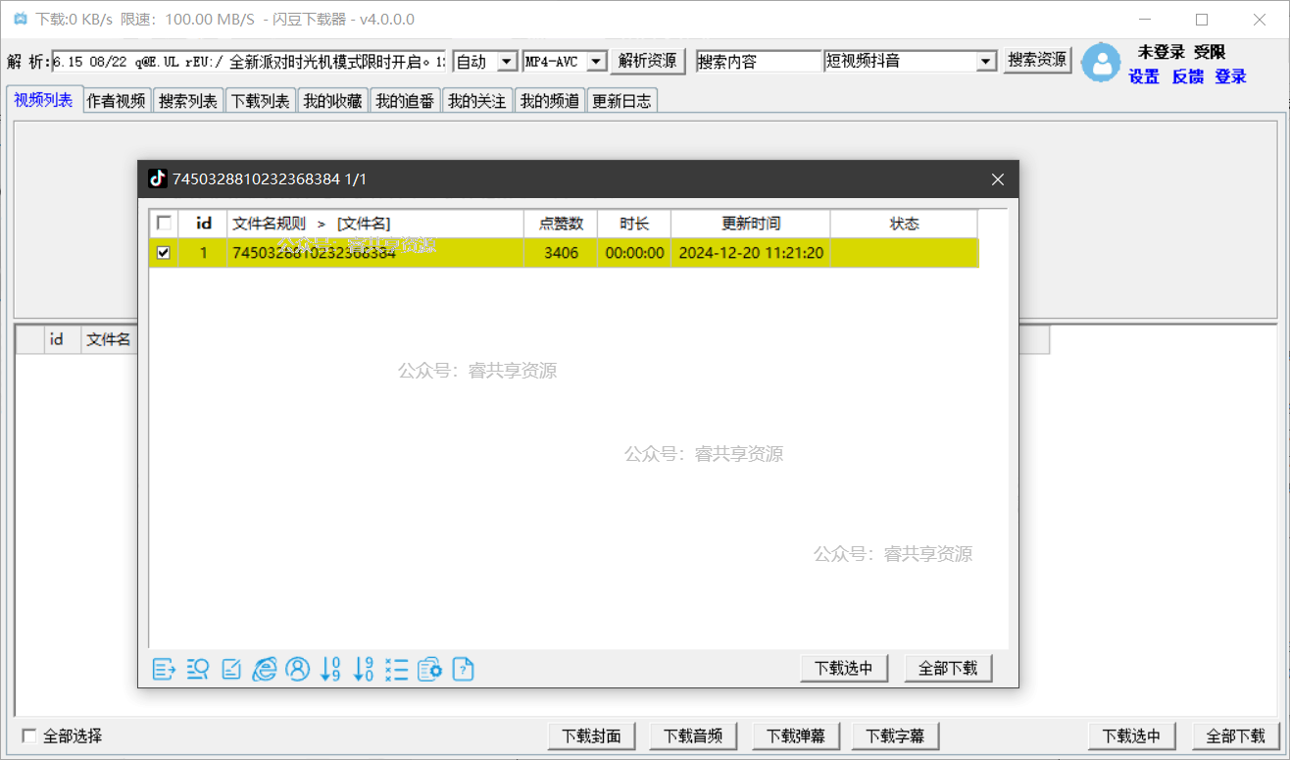1290x760 pixels.
Task: Open in browser via Internet Explorer icon
Action: click(x=265, y=670)
